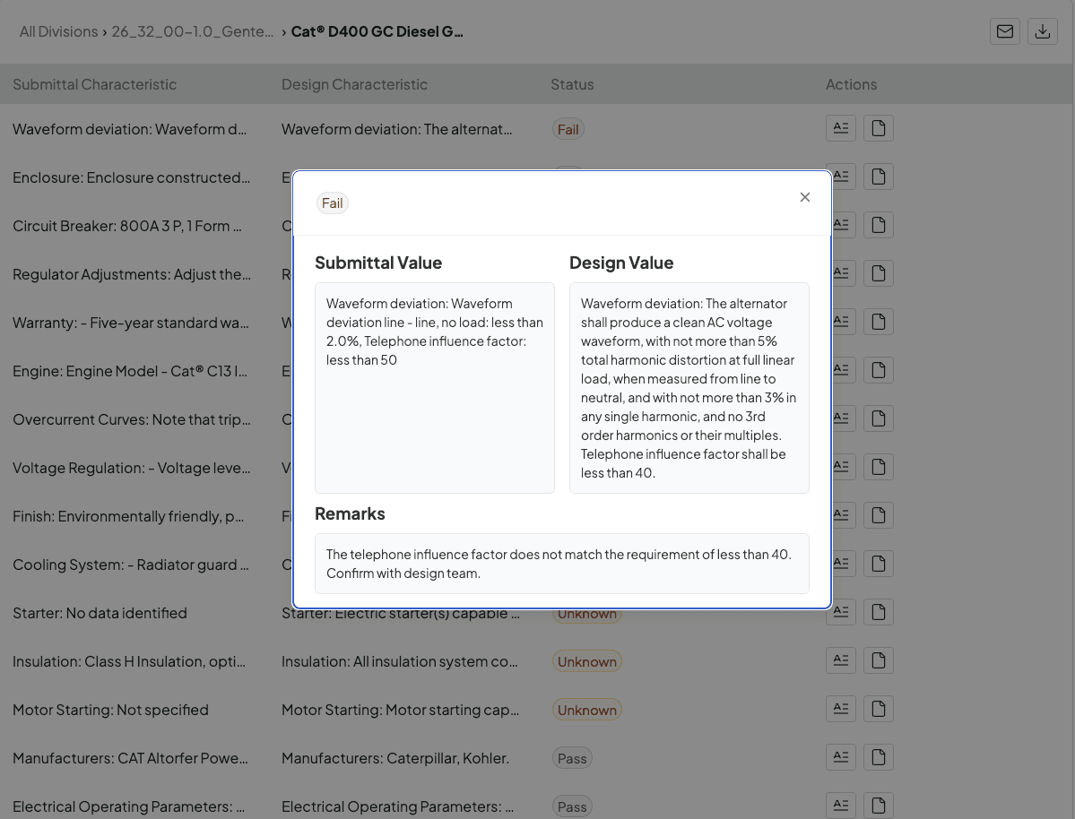Click the download icon in header

[x=1043, y=31]
